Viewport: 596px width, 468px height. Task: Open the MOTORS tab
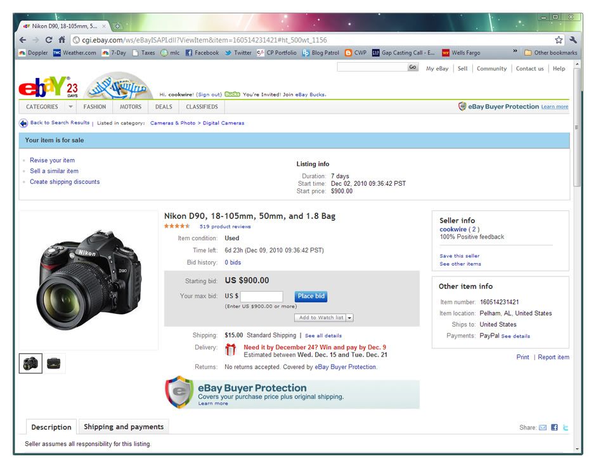click(131, 107)
